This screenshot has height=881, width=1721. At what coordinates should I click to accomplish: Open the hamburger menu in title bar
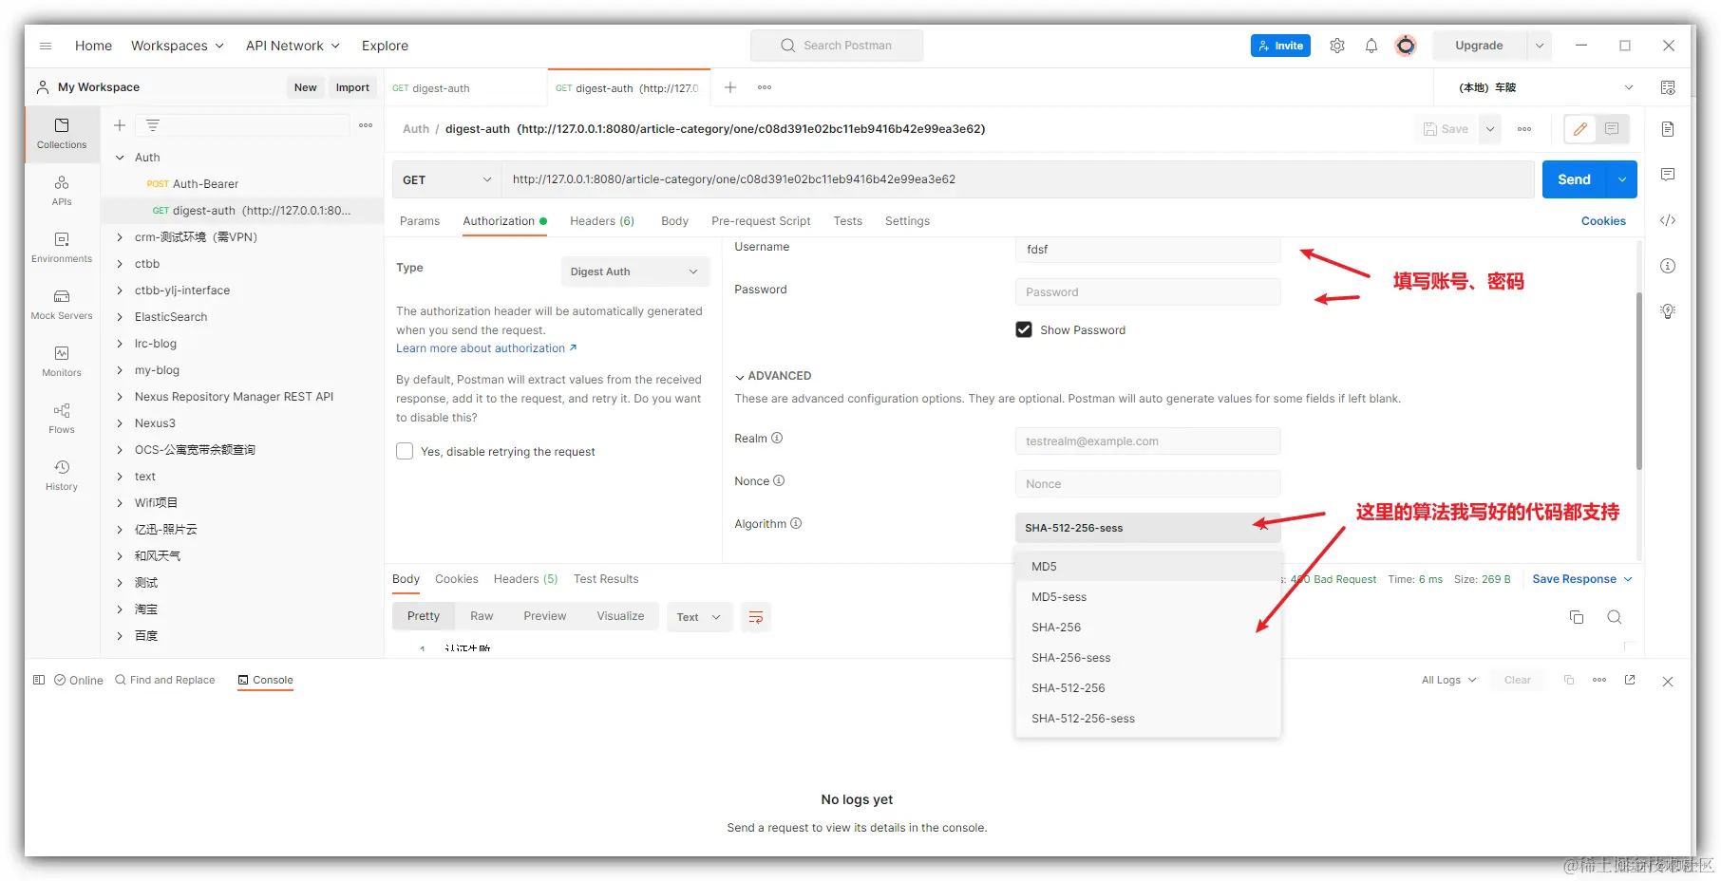pyautogui.click(x=46, y=46)
